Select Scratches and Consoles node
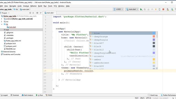The width and height of the screenshot is (176, 99). 11,54
